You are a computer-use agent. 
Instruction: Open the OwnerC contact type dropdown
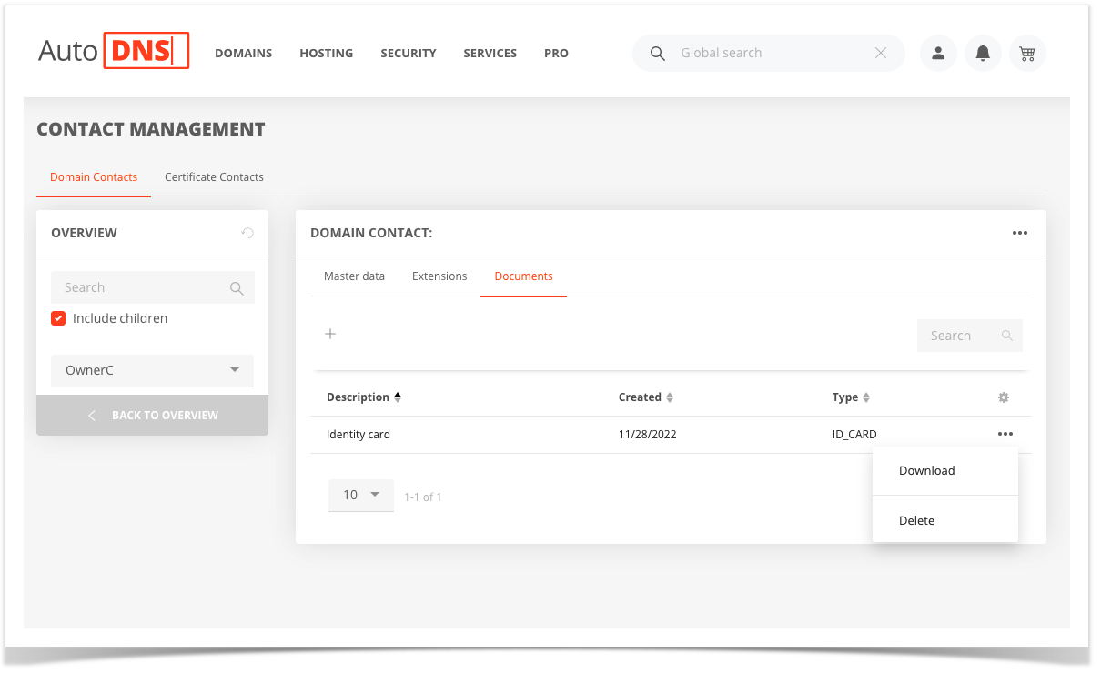[152, 370]
